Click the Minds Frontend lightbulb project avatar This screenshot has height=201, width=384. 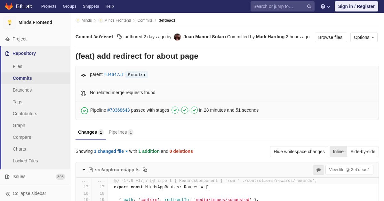pyautogui.click(x=10, y=22)
